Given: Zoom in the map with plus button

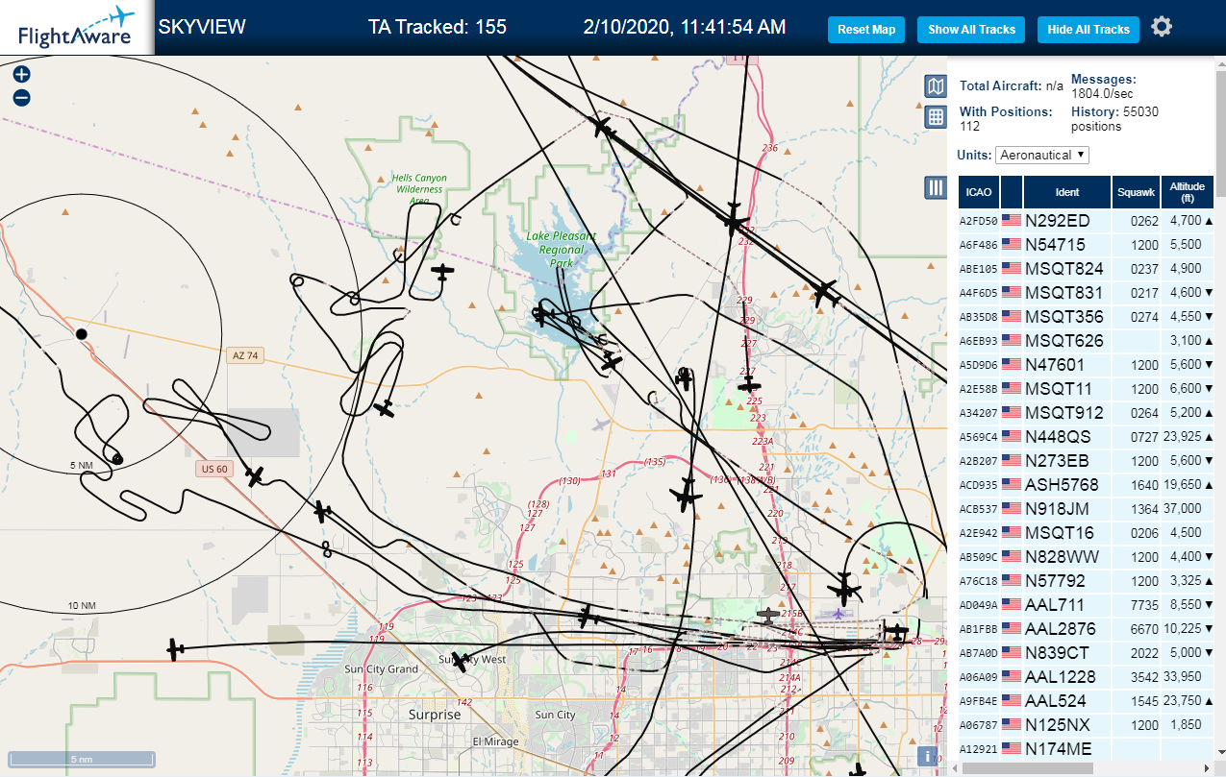Looking at the screenshot, I should point(21,74).
